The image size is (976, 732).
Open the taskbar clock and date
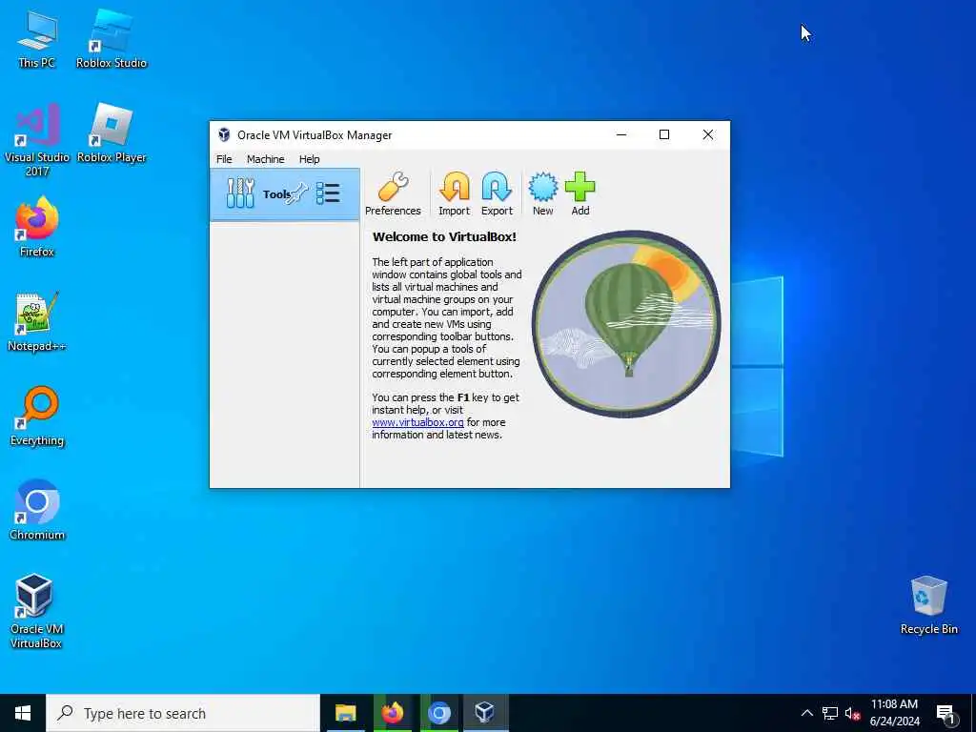tap(894, 713)
